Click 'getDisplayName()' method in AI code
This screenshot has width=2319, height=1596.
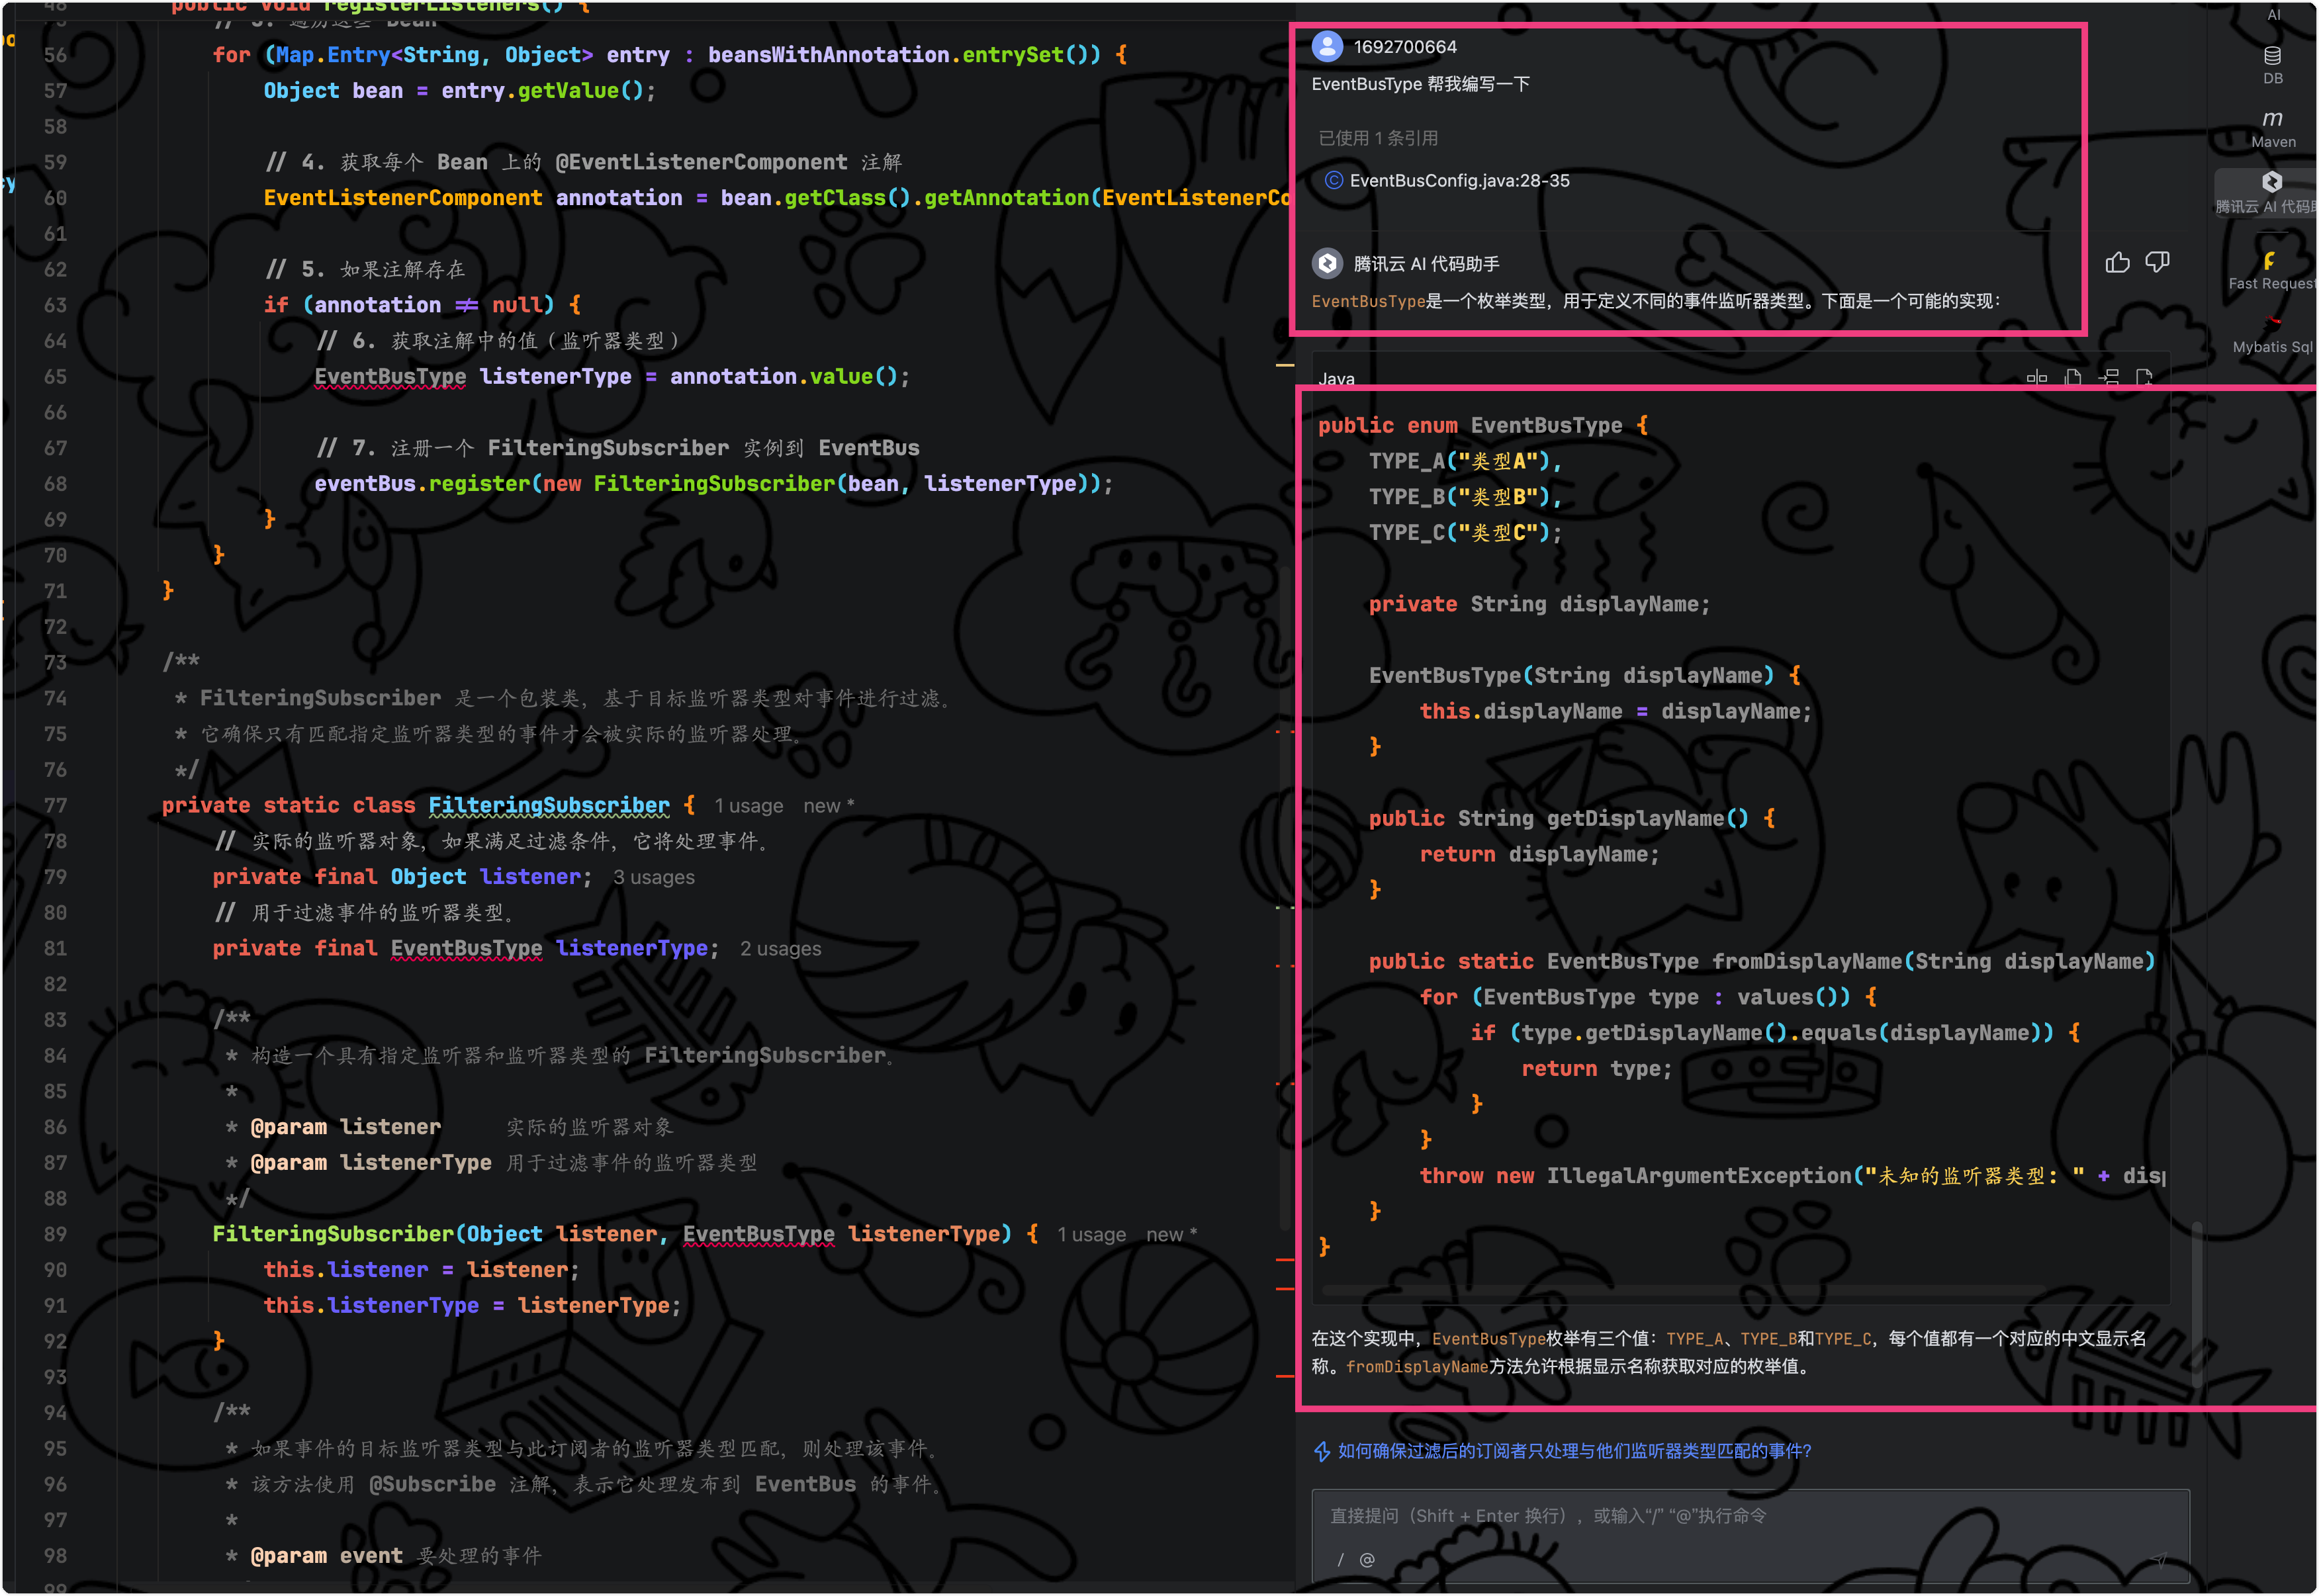(1647, 819)
